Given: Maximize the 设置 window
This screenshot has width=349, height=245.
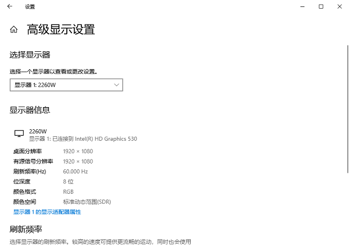Looking at the screenshot, I should pos(321,6).
